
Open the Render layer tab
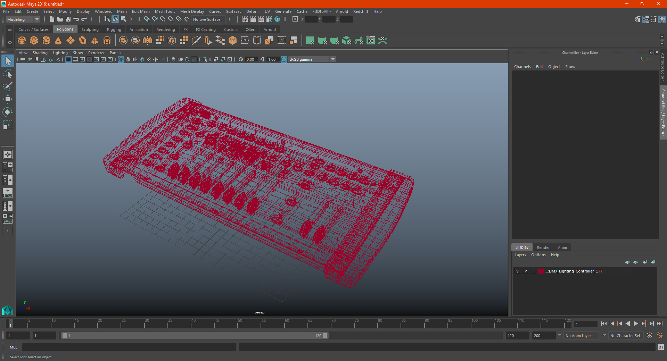click(x=543, y=247)
